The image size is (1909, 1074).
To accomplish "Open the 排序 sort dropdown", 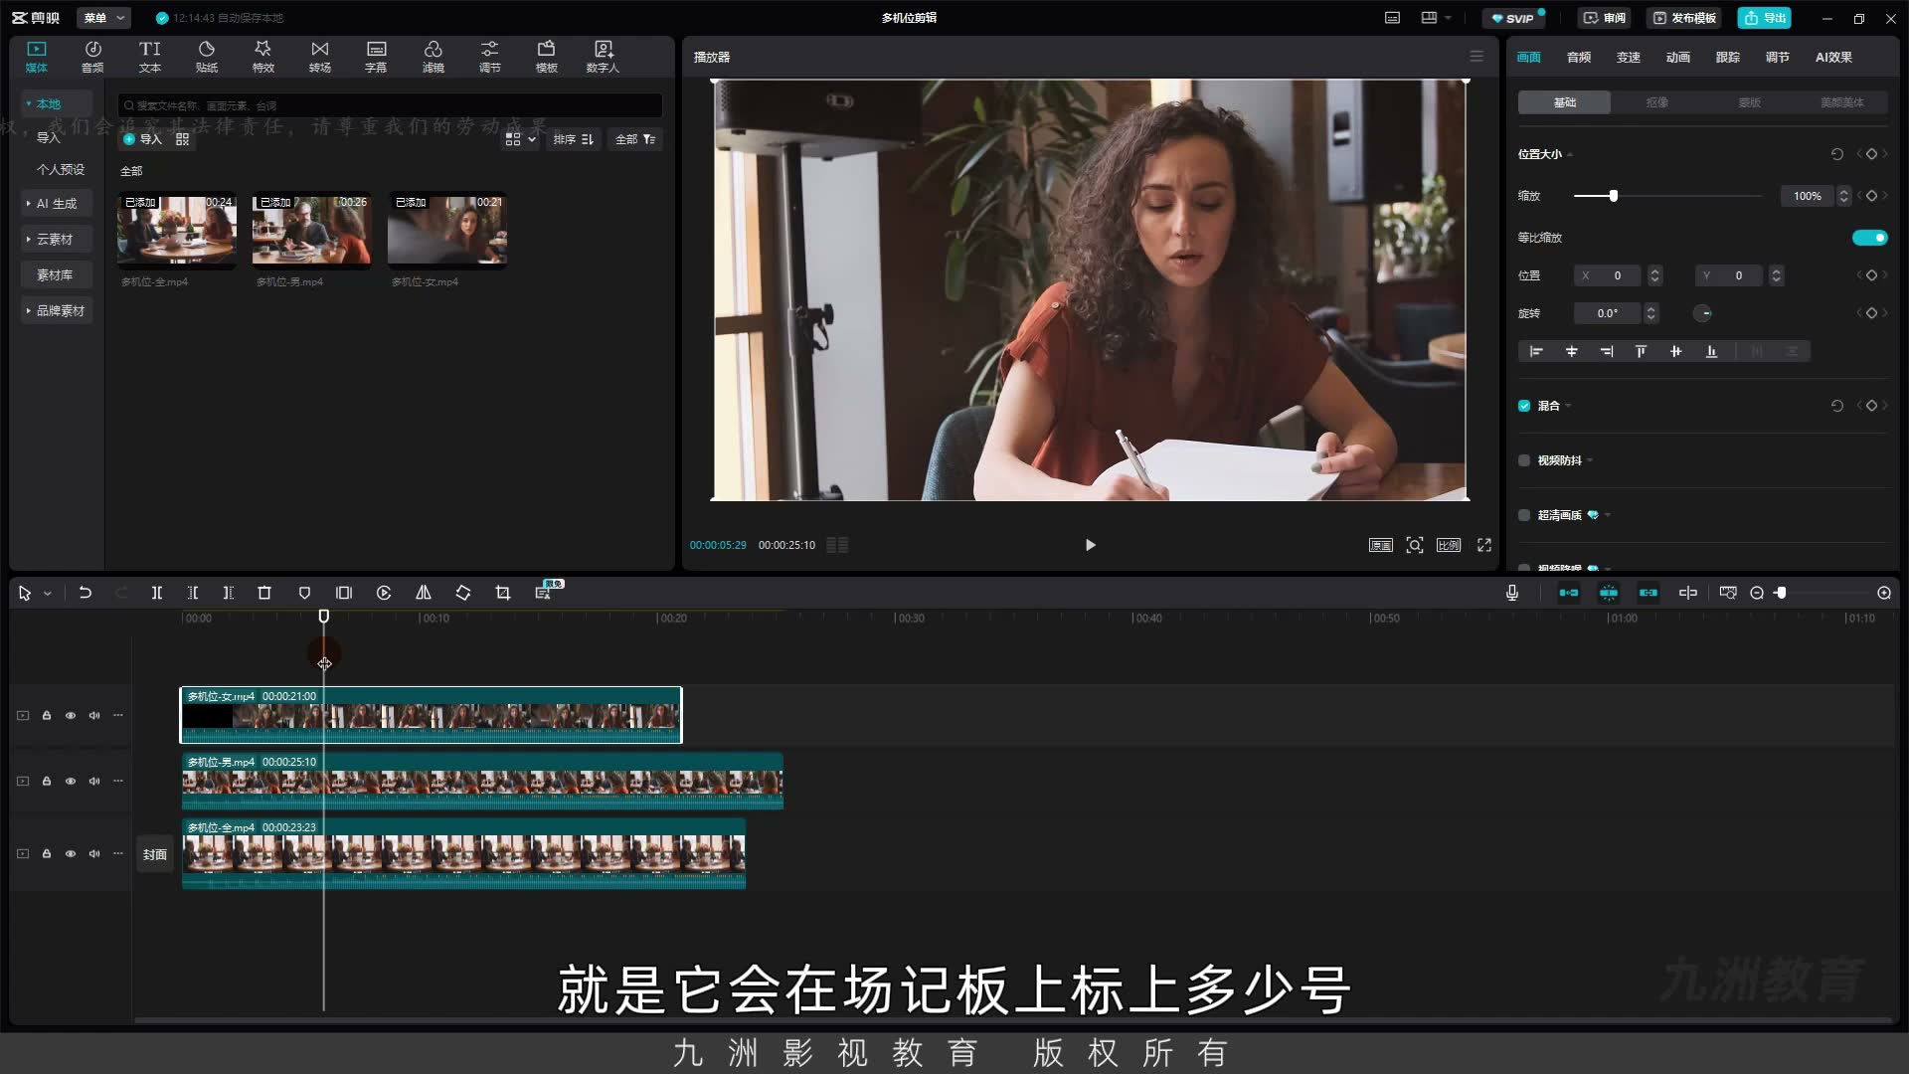I will click(574, 139).
